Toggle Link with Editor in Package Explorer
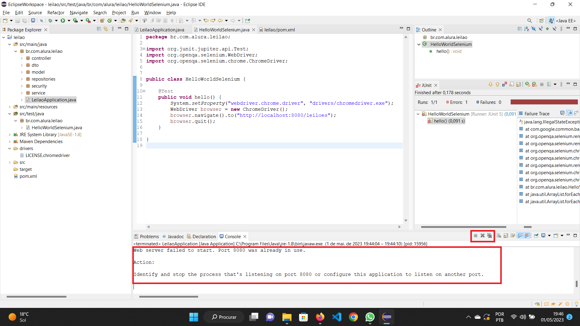The width and height of the screenshot is (580, 326). [106, 29]
